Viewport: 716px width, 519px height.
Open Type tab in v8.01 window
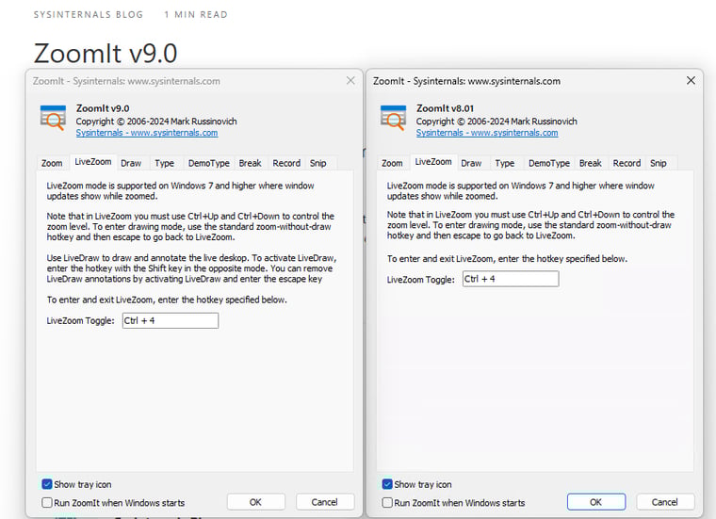[x=505, y=163]
